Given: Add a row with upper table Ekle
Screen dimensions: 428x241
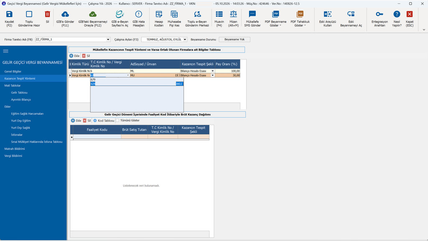Looking at the screenshot, I should 74,56.
